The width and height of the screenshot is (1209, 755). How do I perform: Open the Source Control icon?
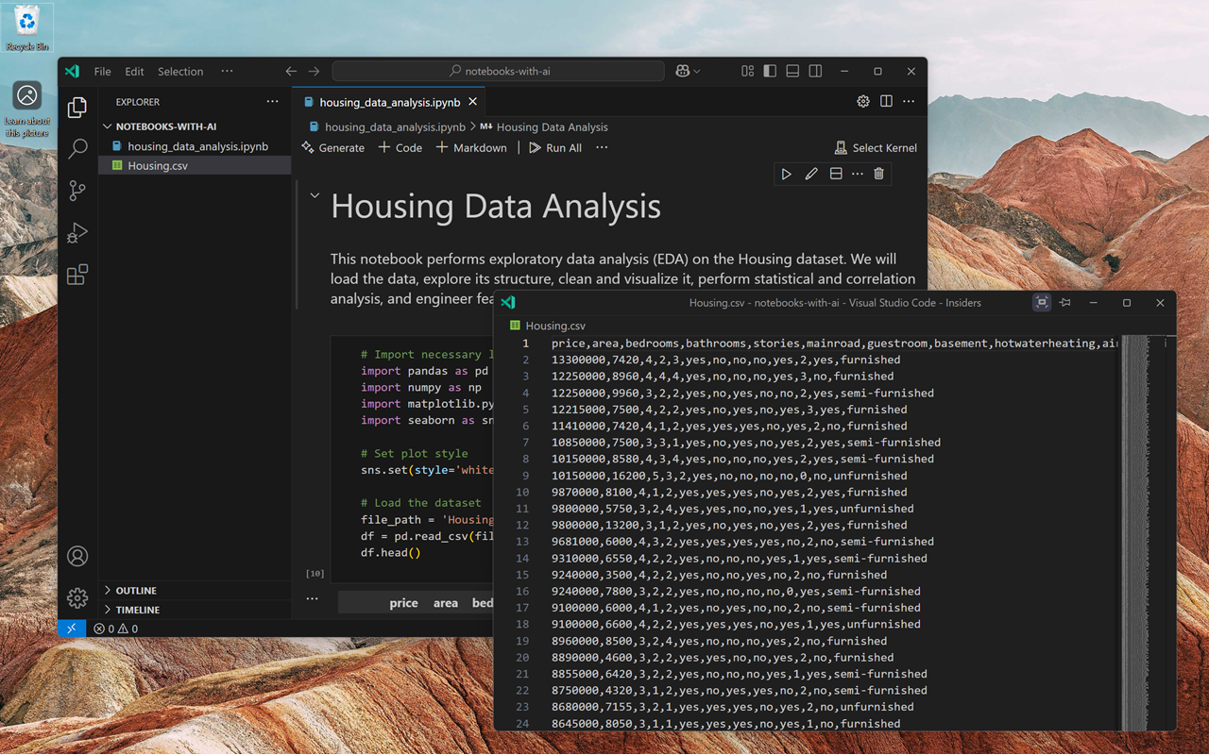coord(77,191)
